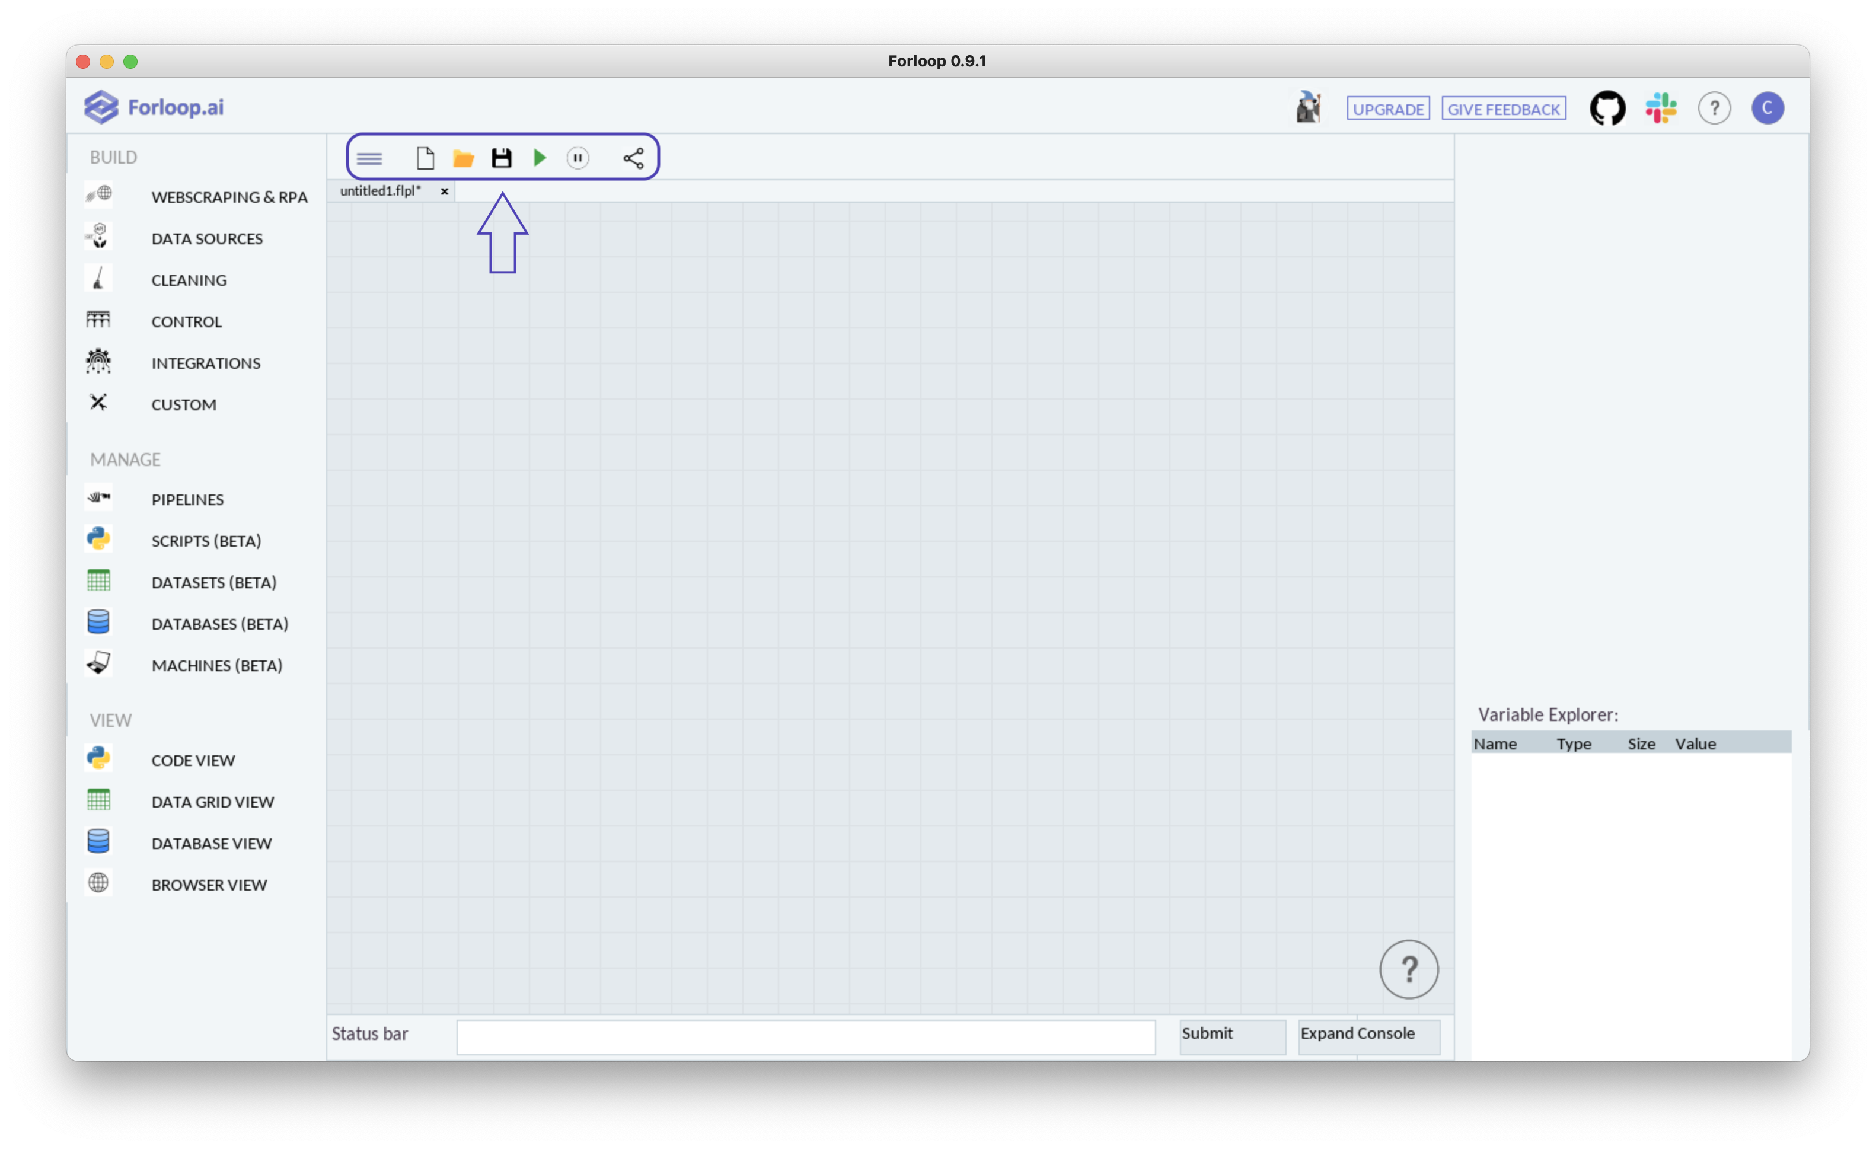Open the Custom category
The width and height of the screenshot is (1876, 1149).
coord(183,404)
